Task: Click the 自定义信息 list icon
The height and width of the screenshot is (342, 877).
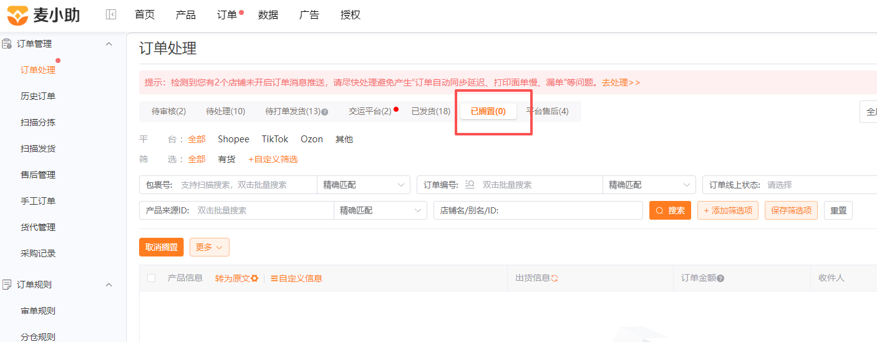Action: [x=274, y=278]
